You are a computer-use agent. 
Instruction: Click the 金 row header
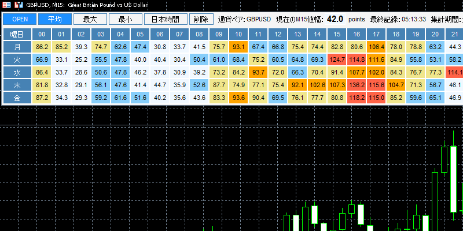coord(17,98)
